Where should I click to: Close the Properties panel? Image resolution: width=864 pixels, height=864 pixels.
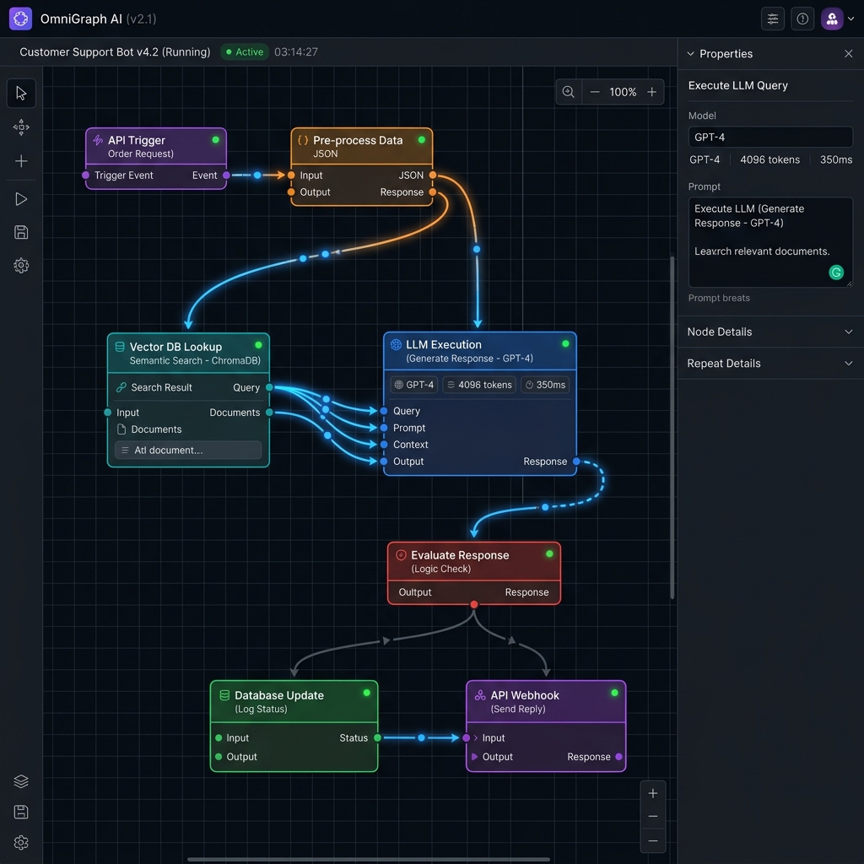(x=849, y=53)
